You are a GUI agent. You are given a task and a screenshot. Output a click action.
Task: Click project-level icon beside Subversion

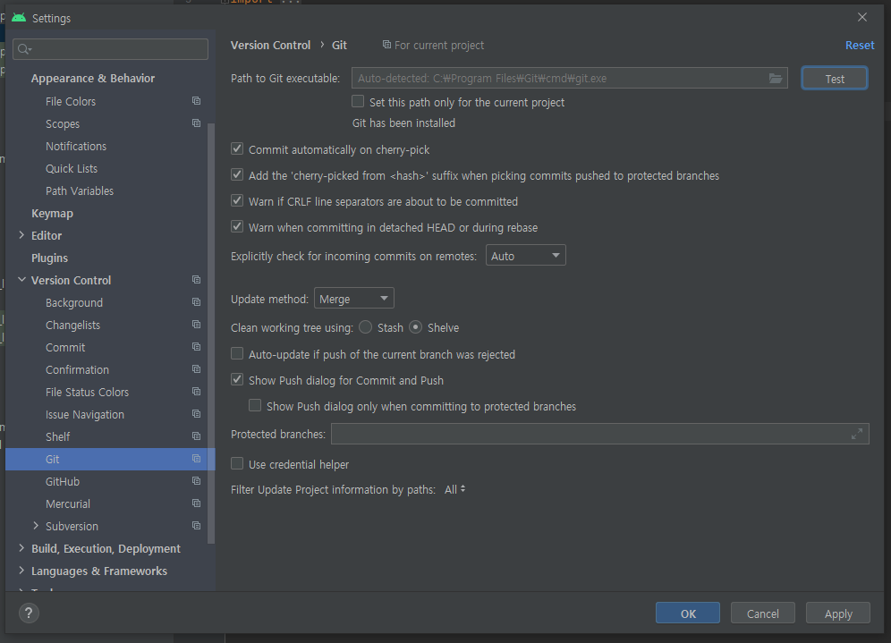click(196, 526)
